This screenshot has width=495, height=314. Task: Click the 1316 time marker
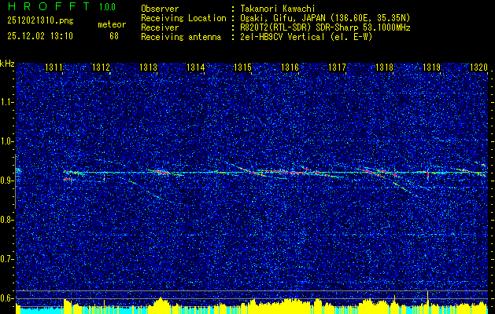tap(290, 67)
